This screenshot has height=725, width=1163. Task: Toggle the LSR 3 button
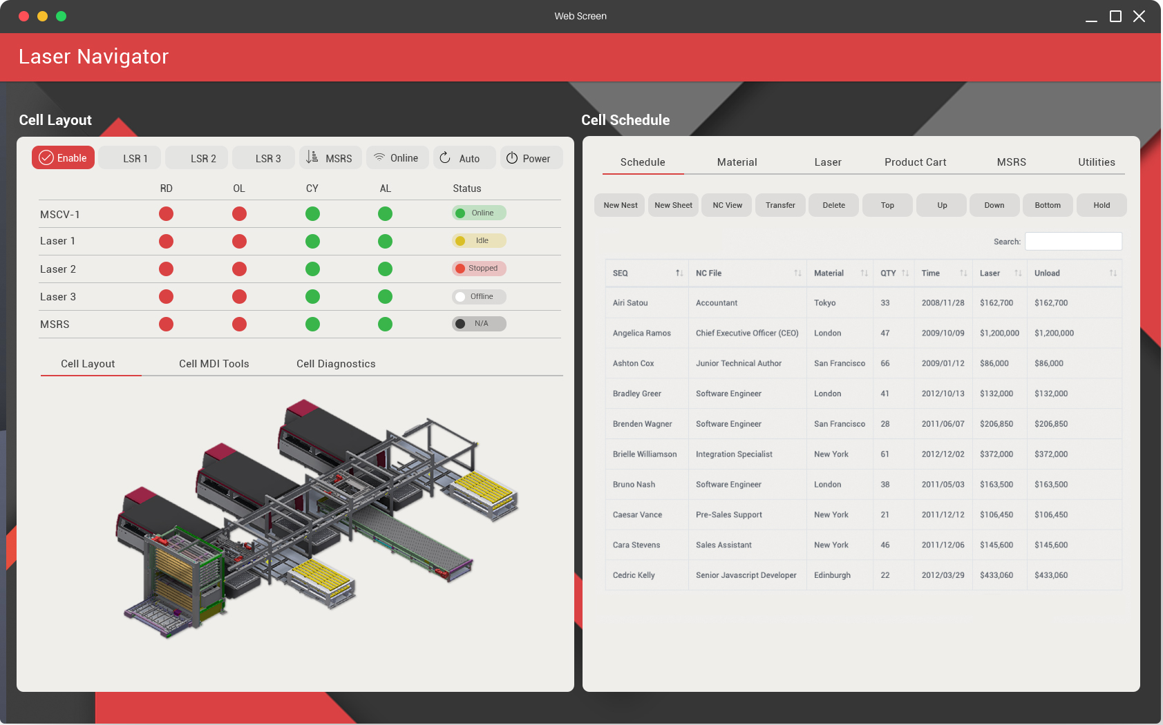[x=263, y=158]
